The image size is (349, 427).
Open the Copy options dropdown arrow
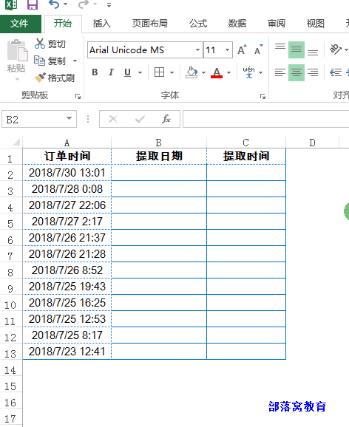[75, 61]
